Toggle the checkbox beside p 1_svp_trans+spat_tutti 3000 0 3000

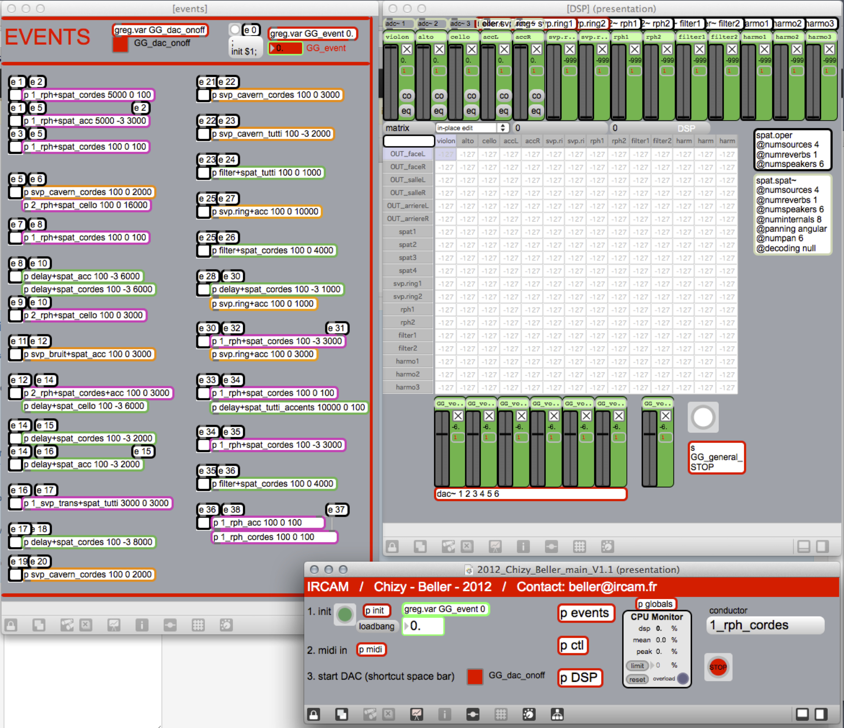pos(16,503)
